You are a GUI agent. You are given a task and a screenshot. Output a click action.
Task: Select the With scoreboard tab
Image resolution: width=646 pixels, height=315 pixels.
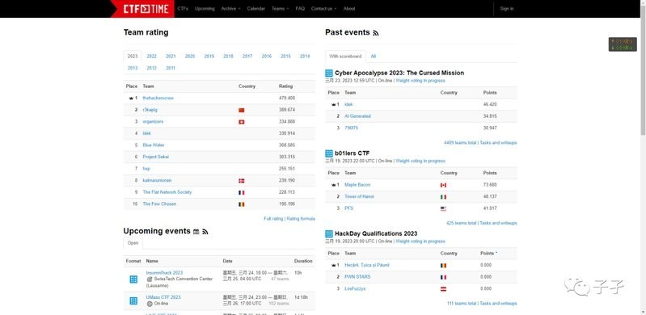pyautogui.click(x=345, y=57)
